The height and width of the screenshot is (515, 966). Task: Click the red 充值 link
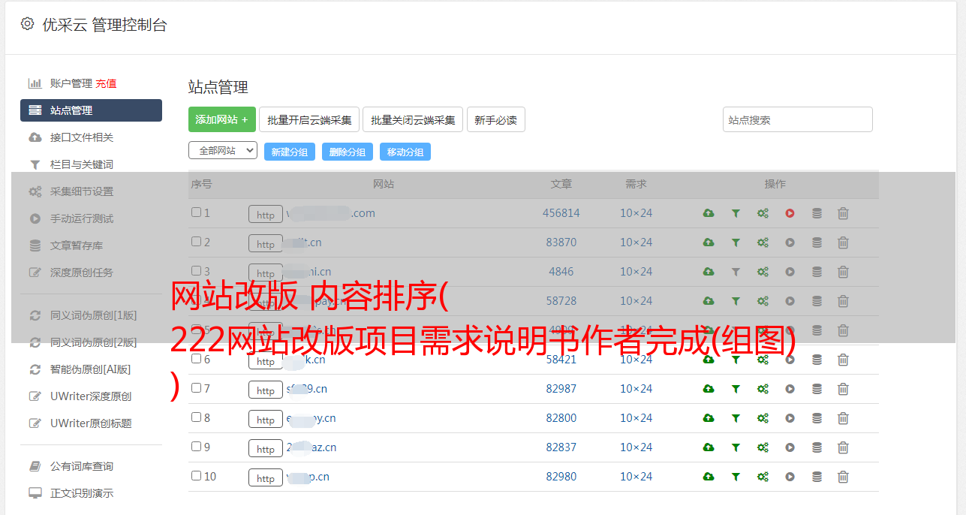click(106, 83)
